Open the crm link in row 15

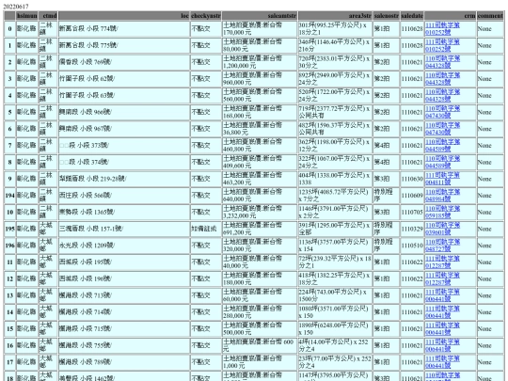click(442, 329)
